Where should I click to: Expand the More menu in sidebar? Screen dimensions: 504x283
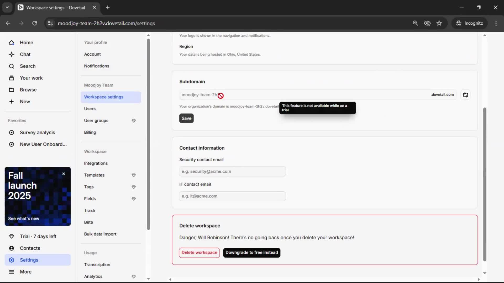coord(12,272)
